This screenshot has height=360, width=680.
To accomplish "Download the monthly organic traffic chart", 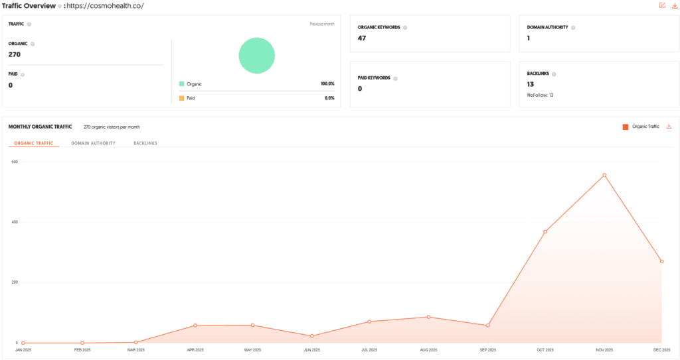I will (669, 126).
